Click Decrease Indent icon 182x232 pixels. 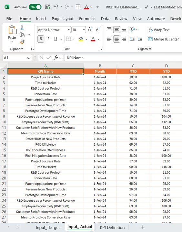click(x=132, y=39)
